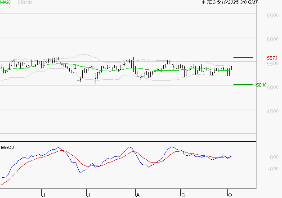The width and height of the screenshot is (282, 198).
Task: Click the latest price bar on the chart
Action: (x=231, y=68)
